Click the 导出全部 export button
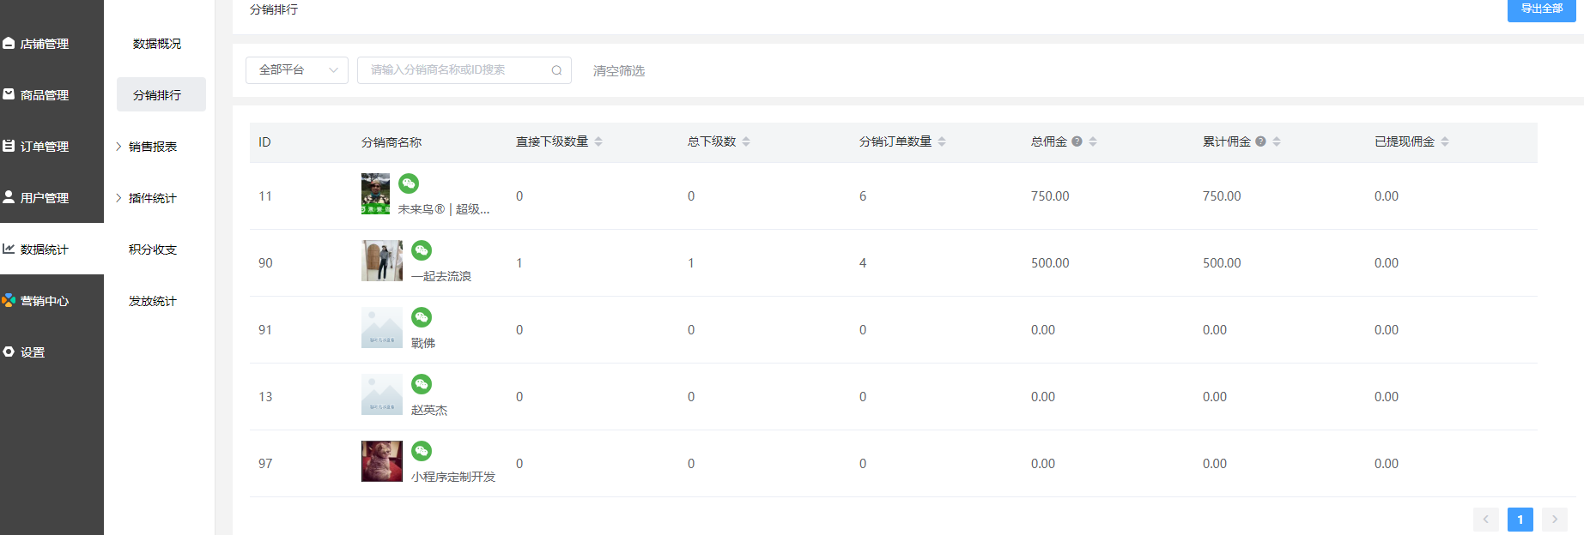The image size is (1584, 535). click(1541, 9)
